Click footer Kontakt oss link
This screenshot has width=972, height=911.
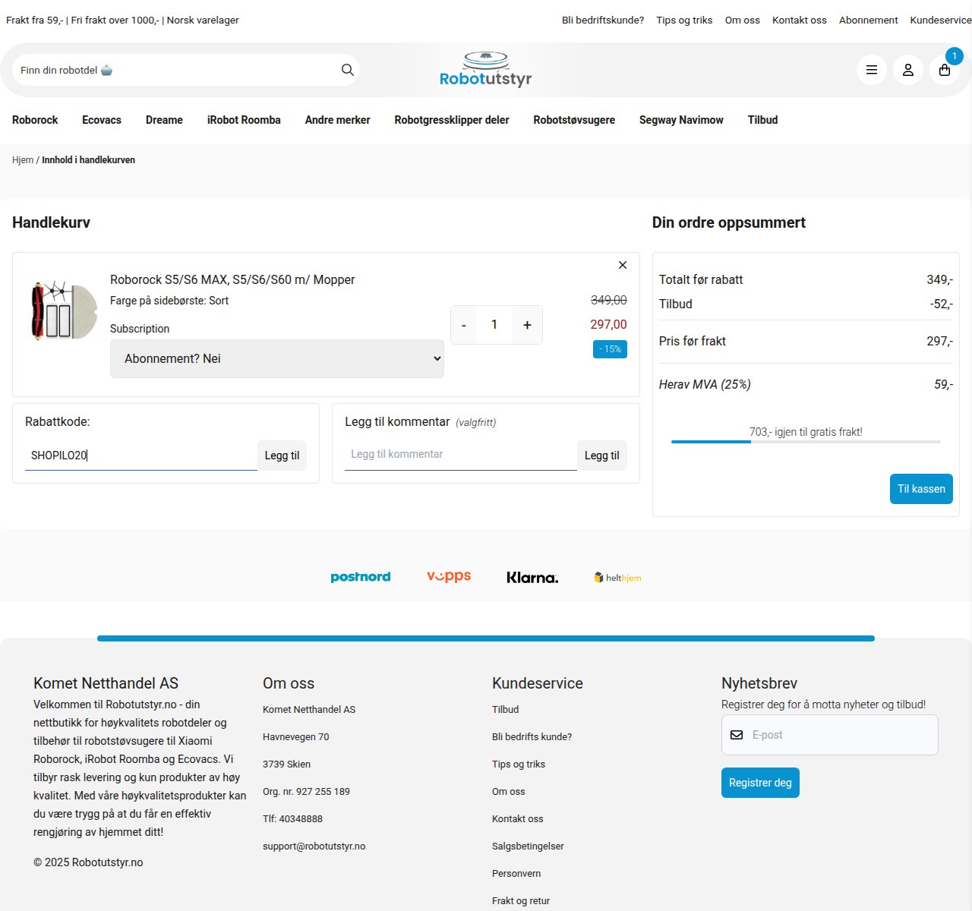518,819
